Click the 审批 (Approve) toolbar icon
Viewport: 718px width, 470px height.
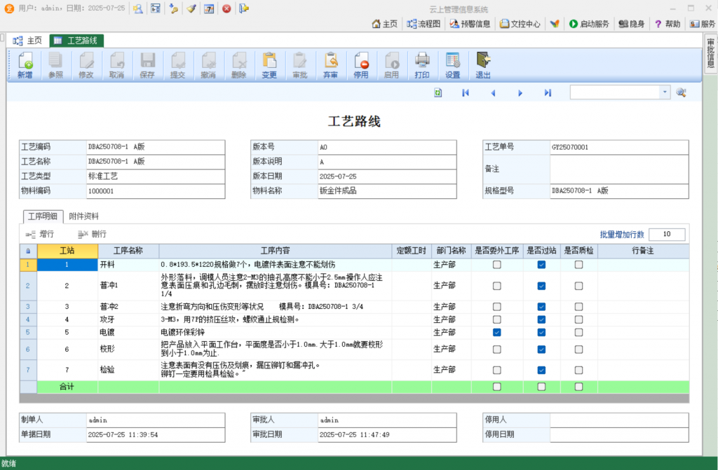[x=300, y=65]
